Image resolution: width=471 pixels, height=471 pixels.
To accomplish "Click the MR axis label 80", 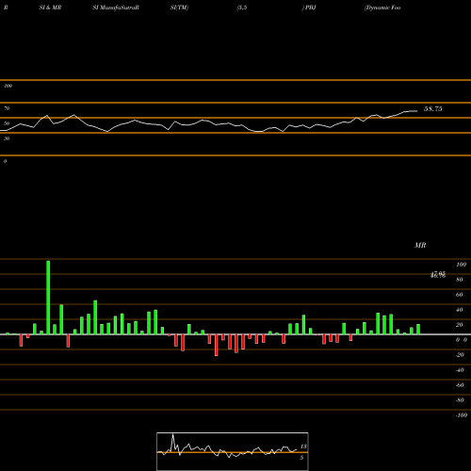I will 460,280.
